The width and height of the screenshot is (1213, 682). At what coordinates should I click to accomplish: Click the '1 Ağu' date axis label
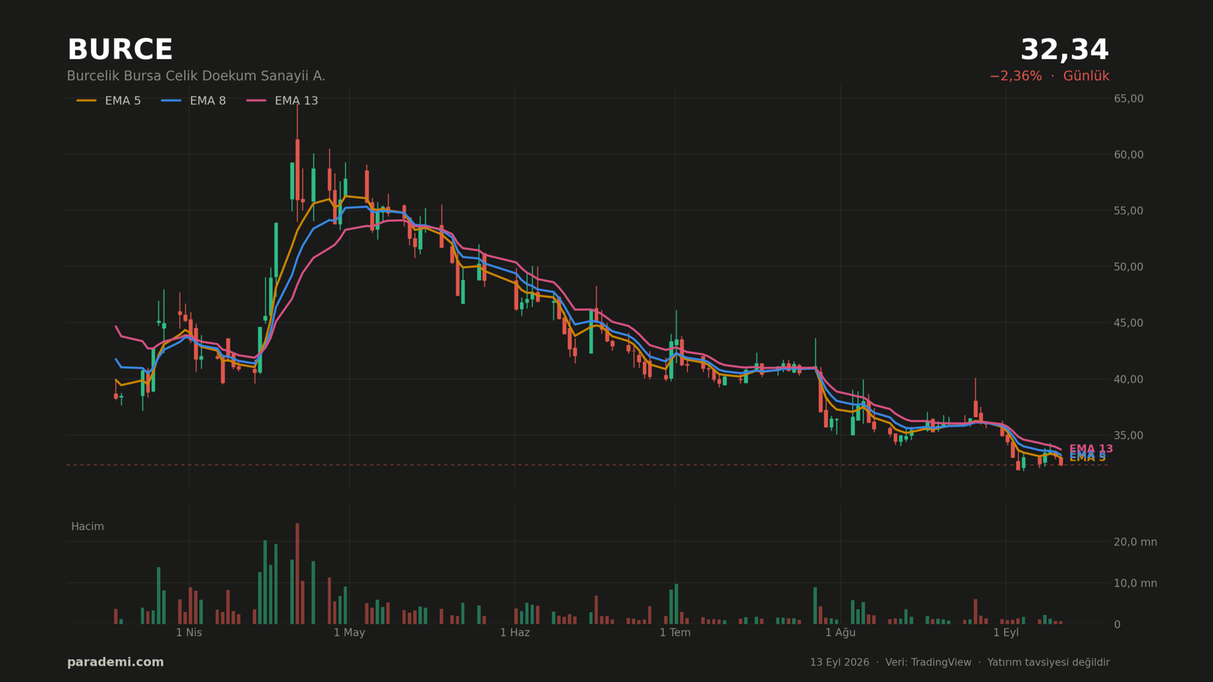coord(840,633)
